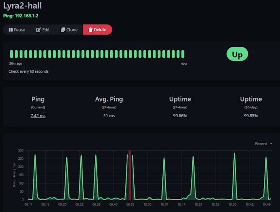
Task: Click the 99.85% 30-day uptime value
Action: pyautogui.click(x=251, y=116)
